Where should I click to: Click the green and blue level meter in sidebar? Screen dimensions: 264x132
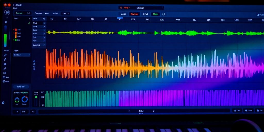click(5, 36)
